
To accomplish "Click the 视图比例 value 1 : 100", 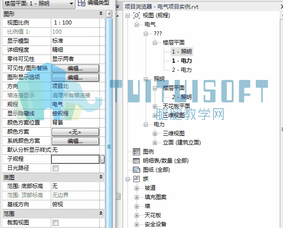I will (x=75, y=23).
